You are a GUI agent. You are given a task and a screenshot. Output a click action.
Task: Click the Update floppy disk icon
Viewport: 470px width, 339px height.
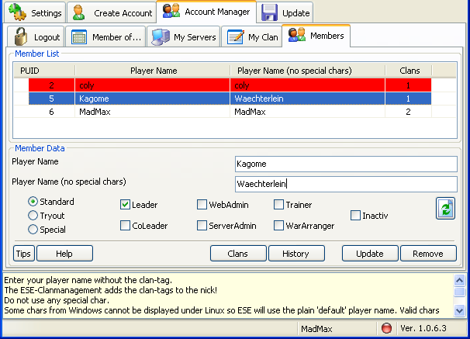(x=269, y=12)
